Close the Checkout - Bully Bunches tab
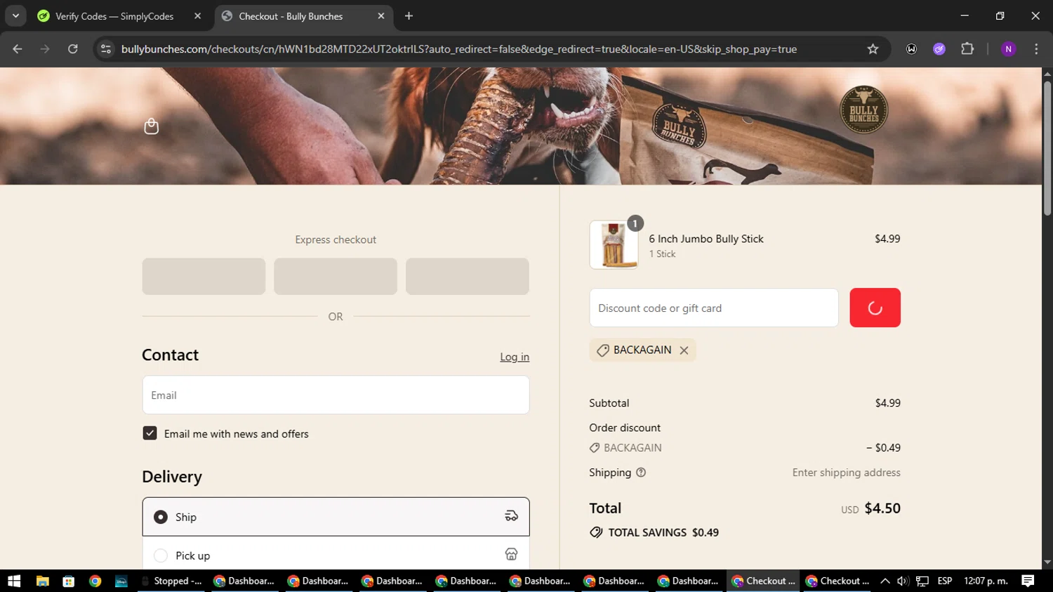The image size is (1053, 592). pos(380,16)
